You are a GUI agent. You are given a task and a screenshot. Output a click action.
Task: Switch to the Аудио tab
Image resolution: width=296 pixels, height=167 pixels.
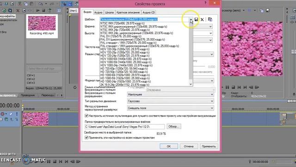pos(98,13)
